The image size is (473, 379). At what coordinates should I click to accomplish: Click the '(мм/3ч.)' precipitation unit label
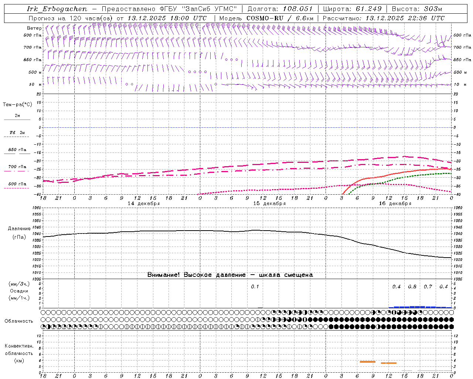pyautogui.click(x=19, y=284)
